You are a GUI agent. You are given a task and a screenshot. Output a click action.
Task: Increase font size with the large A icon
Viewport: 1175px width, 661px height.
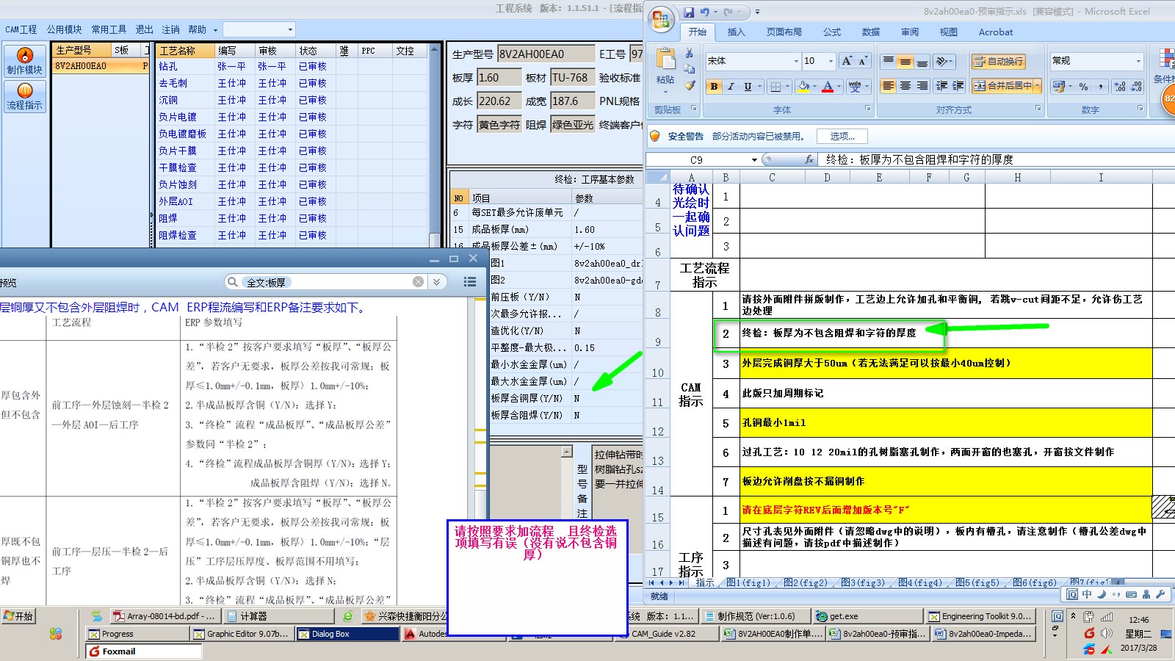847,61
